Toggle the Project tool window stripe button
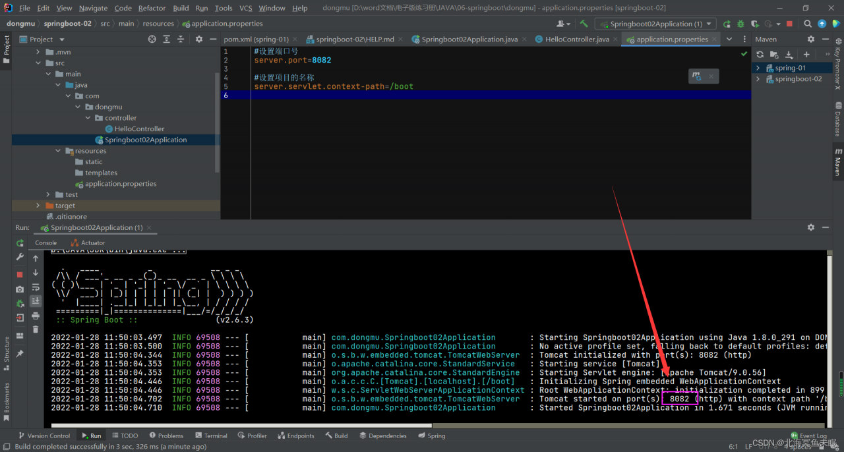This screenshot has height=452, width=844. [6, 49]
